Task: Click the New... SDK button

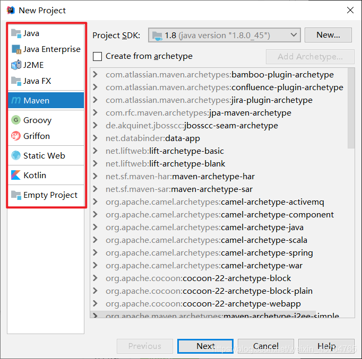Action: (328, 35)
